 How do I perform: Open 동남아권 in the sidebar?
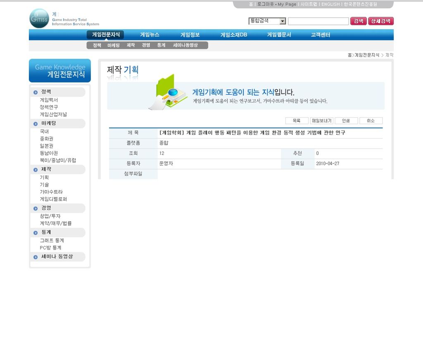[x=49, y=153]
